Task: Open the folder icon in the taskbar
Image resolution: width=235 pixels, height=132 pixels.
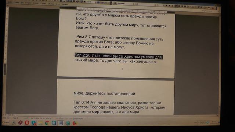Action: 40,123
